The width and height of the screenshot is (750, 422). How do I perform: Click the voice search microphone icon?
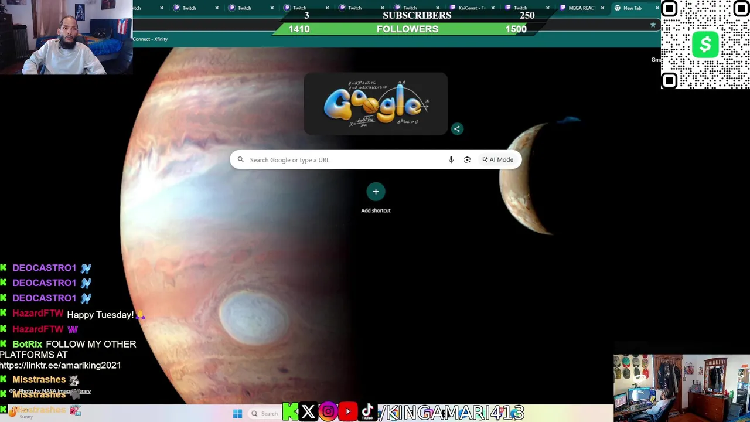point(451,159)
